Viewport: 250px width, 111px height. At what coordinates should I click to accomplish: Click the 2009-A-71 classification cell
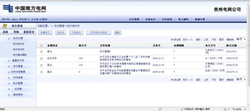coord(158,59)
